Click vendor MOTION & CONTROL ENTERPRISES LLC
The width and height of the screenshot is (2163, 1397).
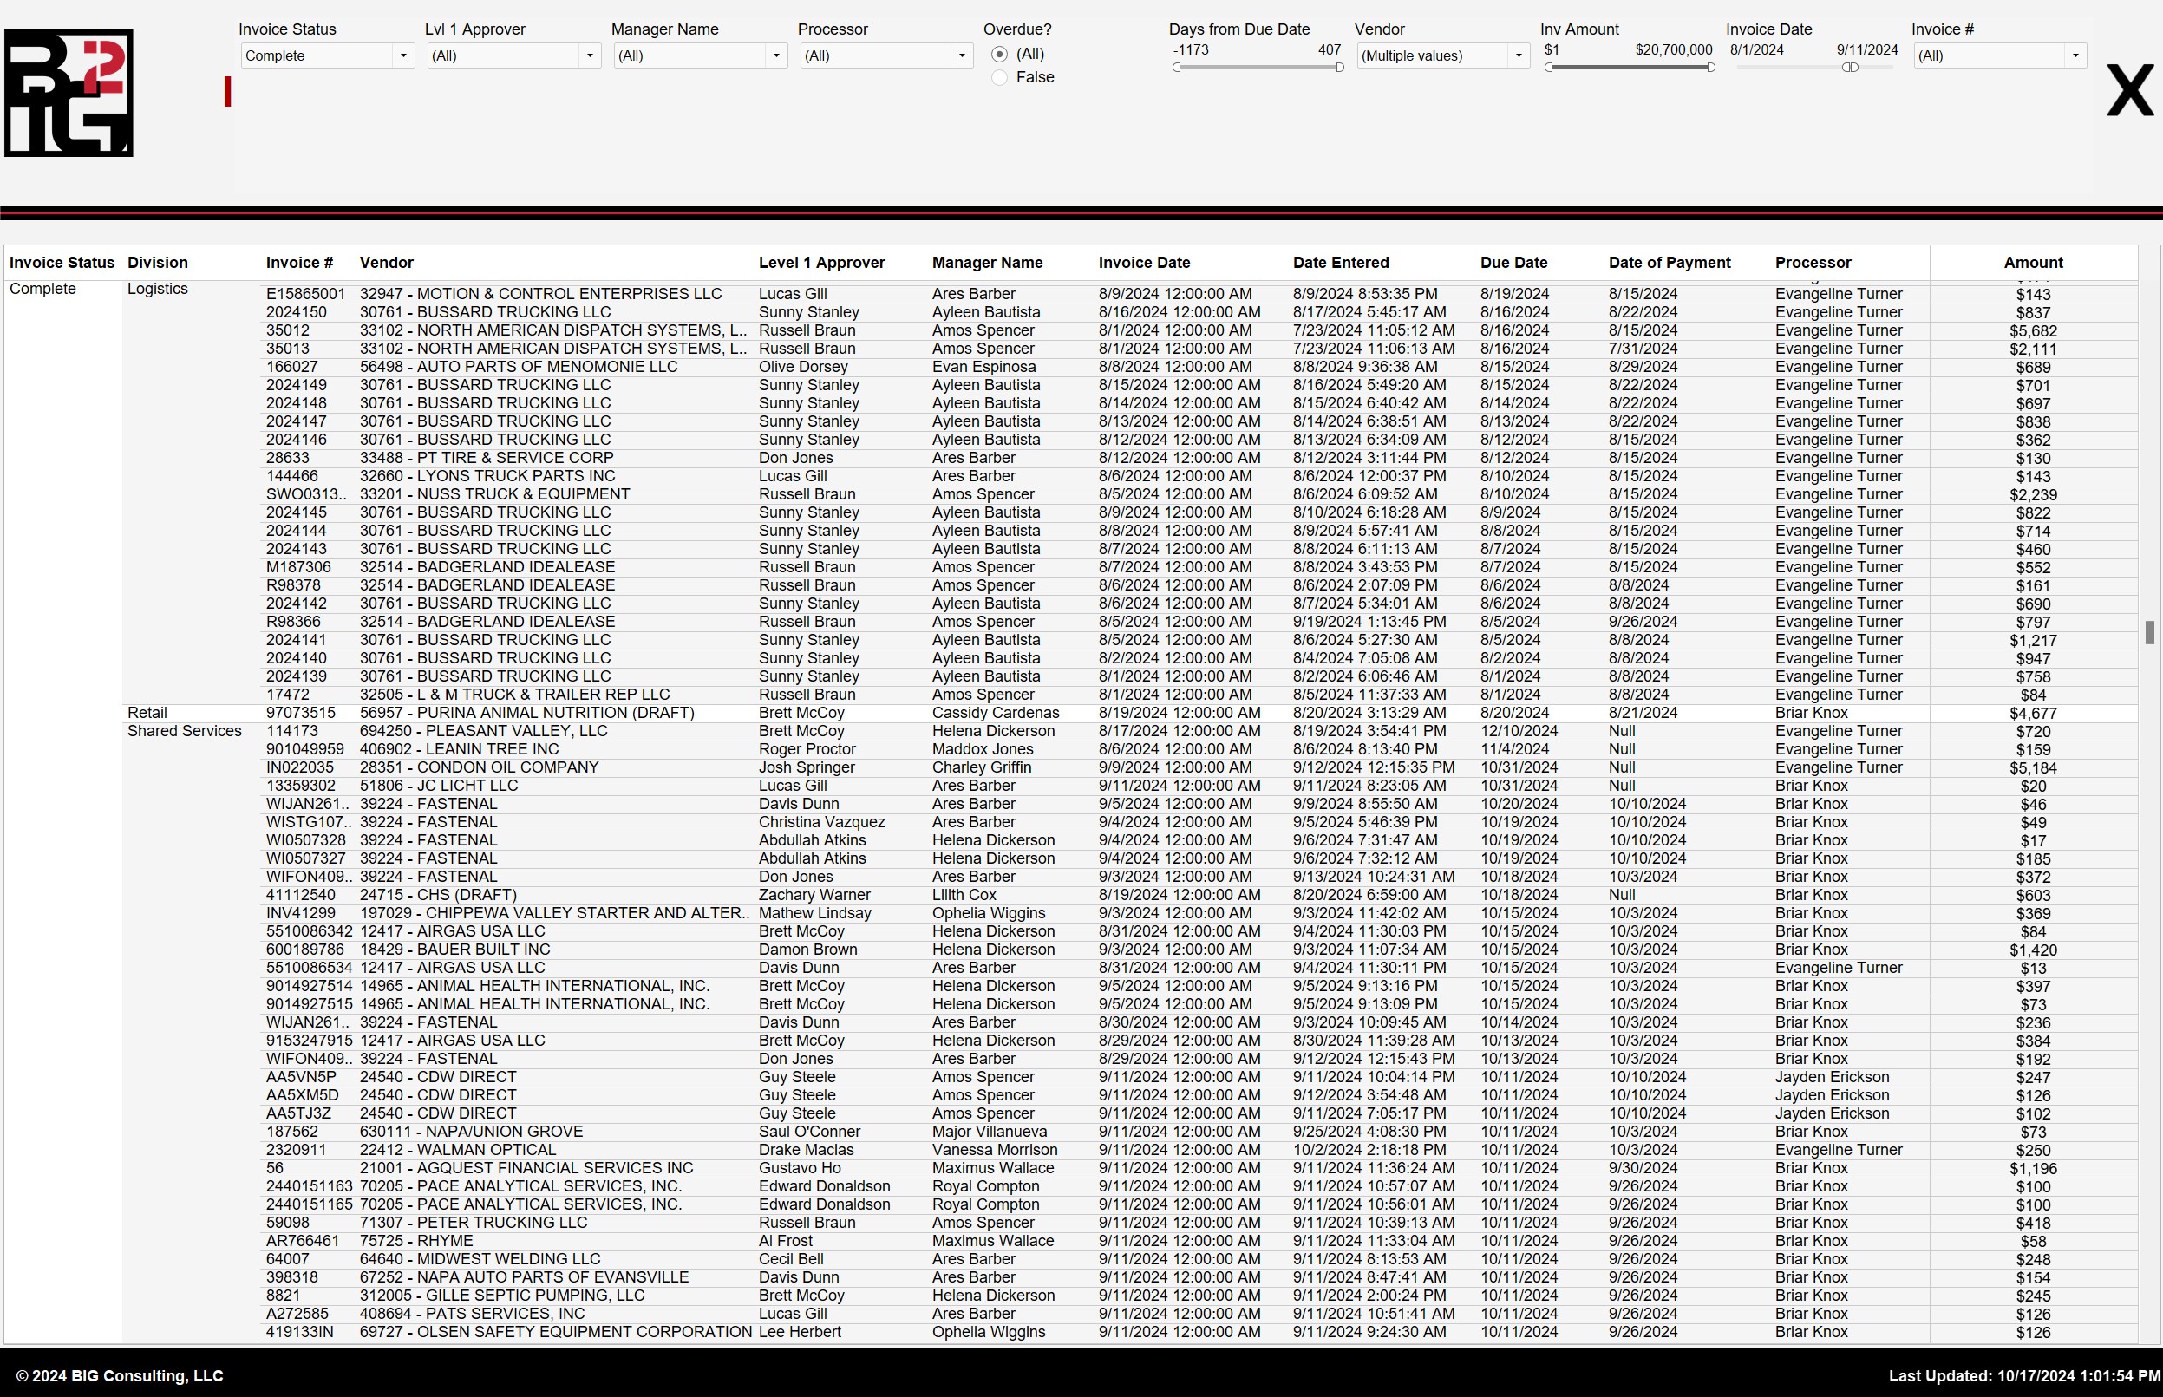541,294
